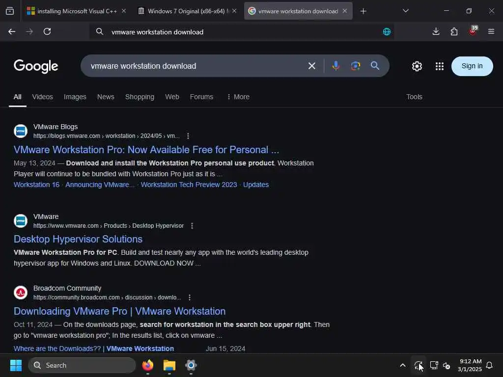Close the vmware workstation download tab
The width and height of the screenshot is (503, 377).
click(344, 11)
